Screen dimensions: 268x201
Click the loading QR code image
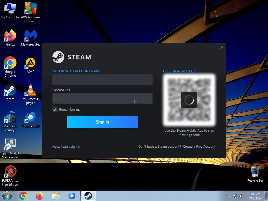pos(189,100)
